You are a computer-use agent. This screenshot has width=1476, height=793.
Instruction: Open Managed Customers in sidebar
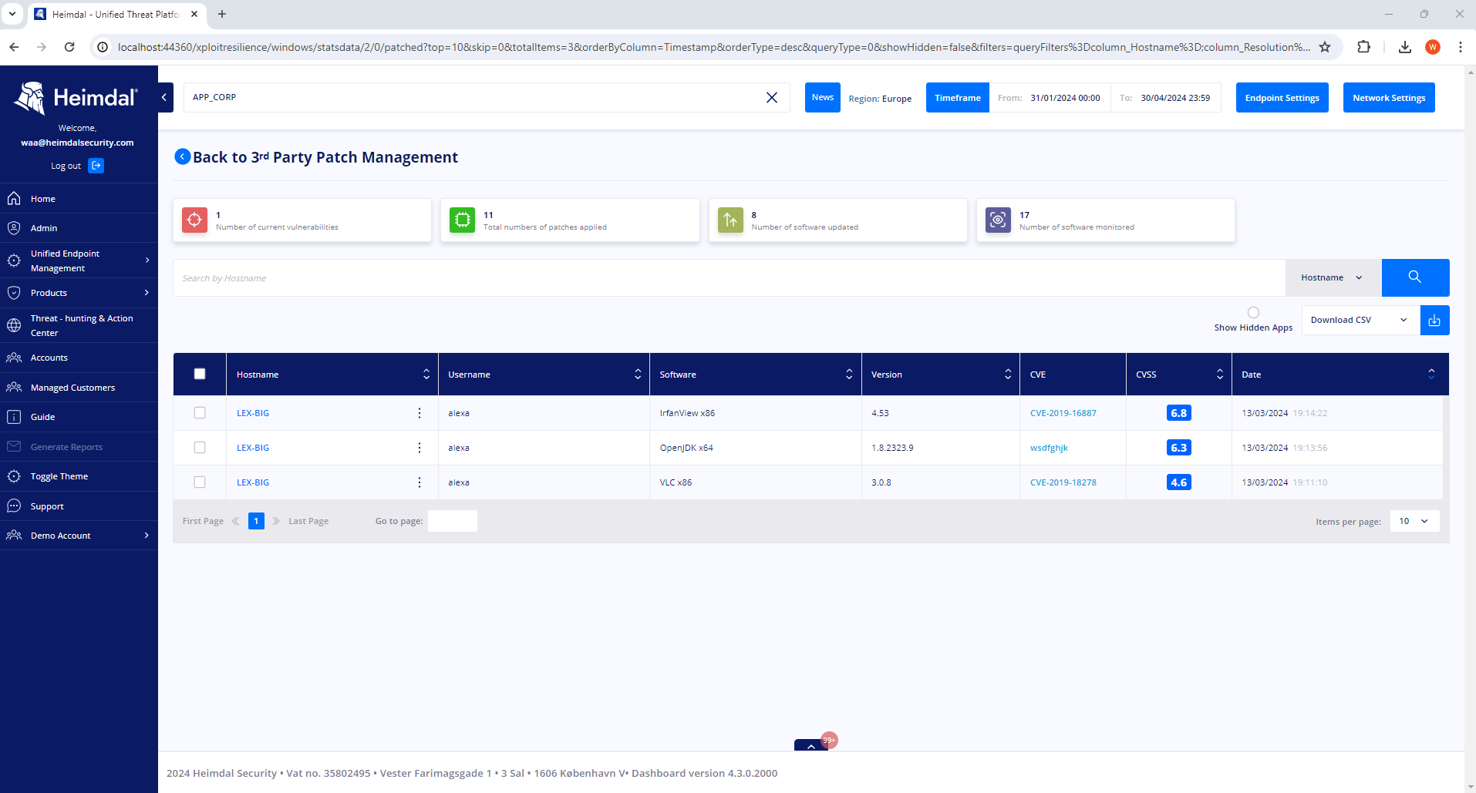coord(79,388)
